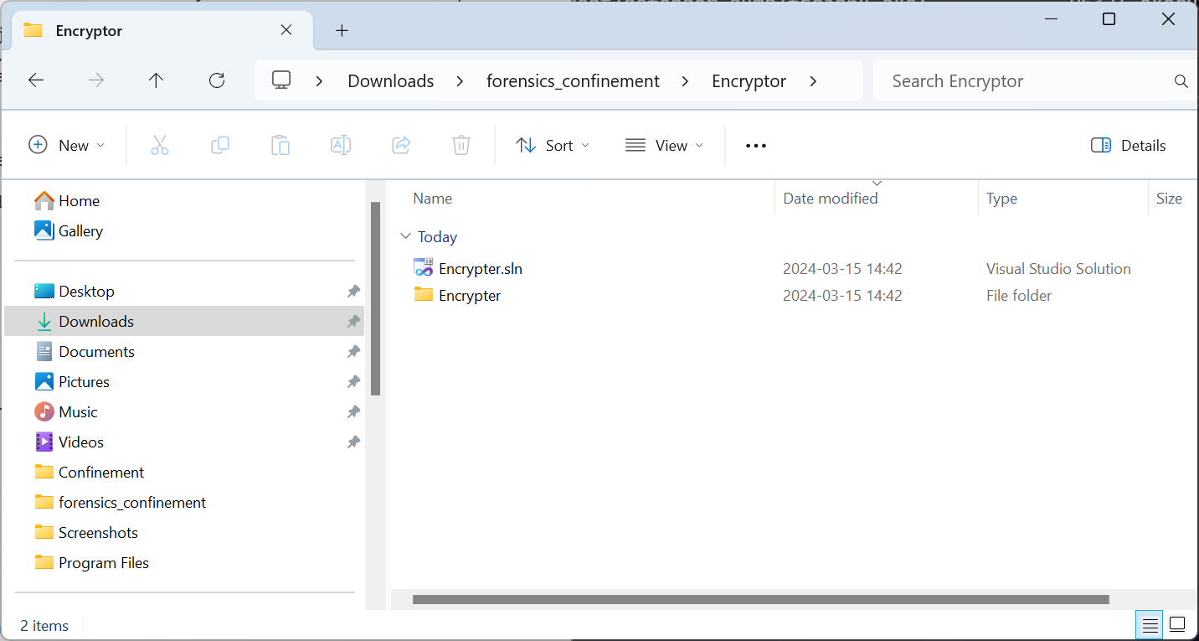The image size is (1199, 641).
Task: Click forensics_confinement in the address bar
Action: (573, 81)
